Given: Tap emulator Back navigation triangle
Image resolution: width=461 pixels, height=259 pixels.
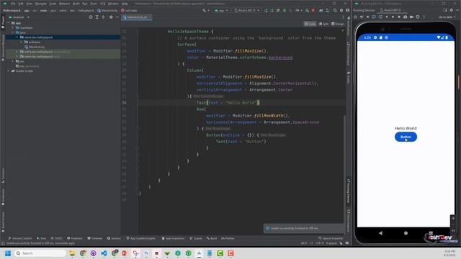Looking at the screenshot, I should pyautogui.click(x=381, y=233).
